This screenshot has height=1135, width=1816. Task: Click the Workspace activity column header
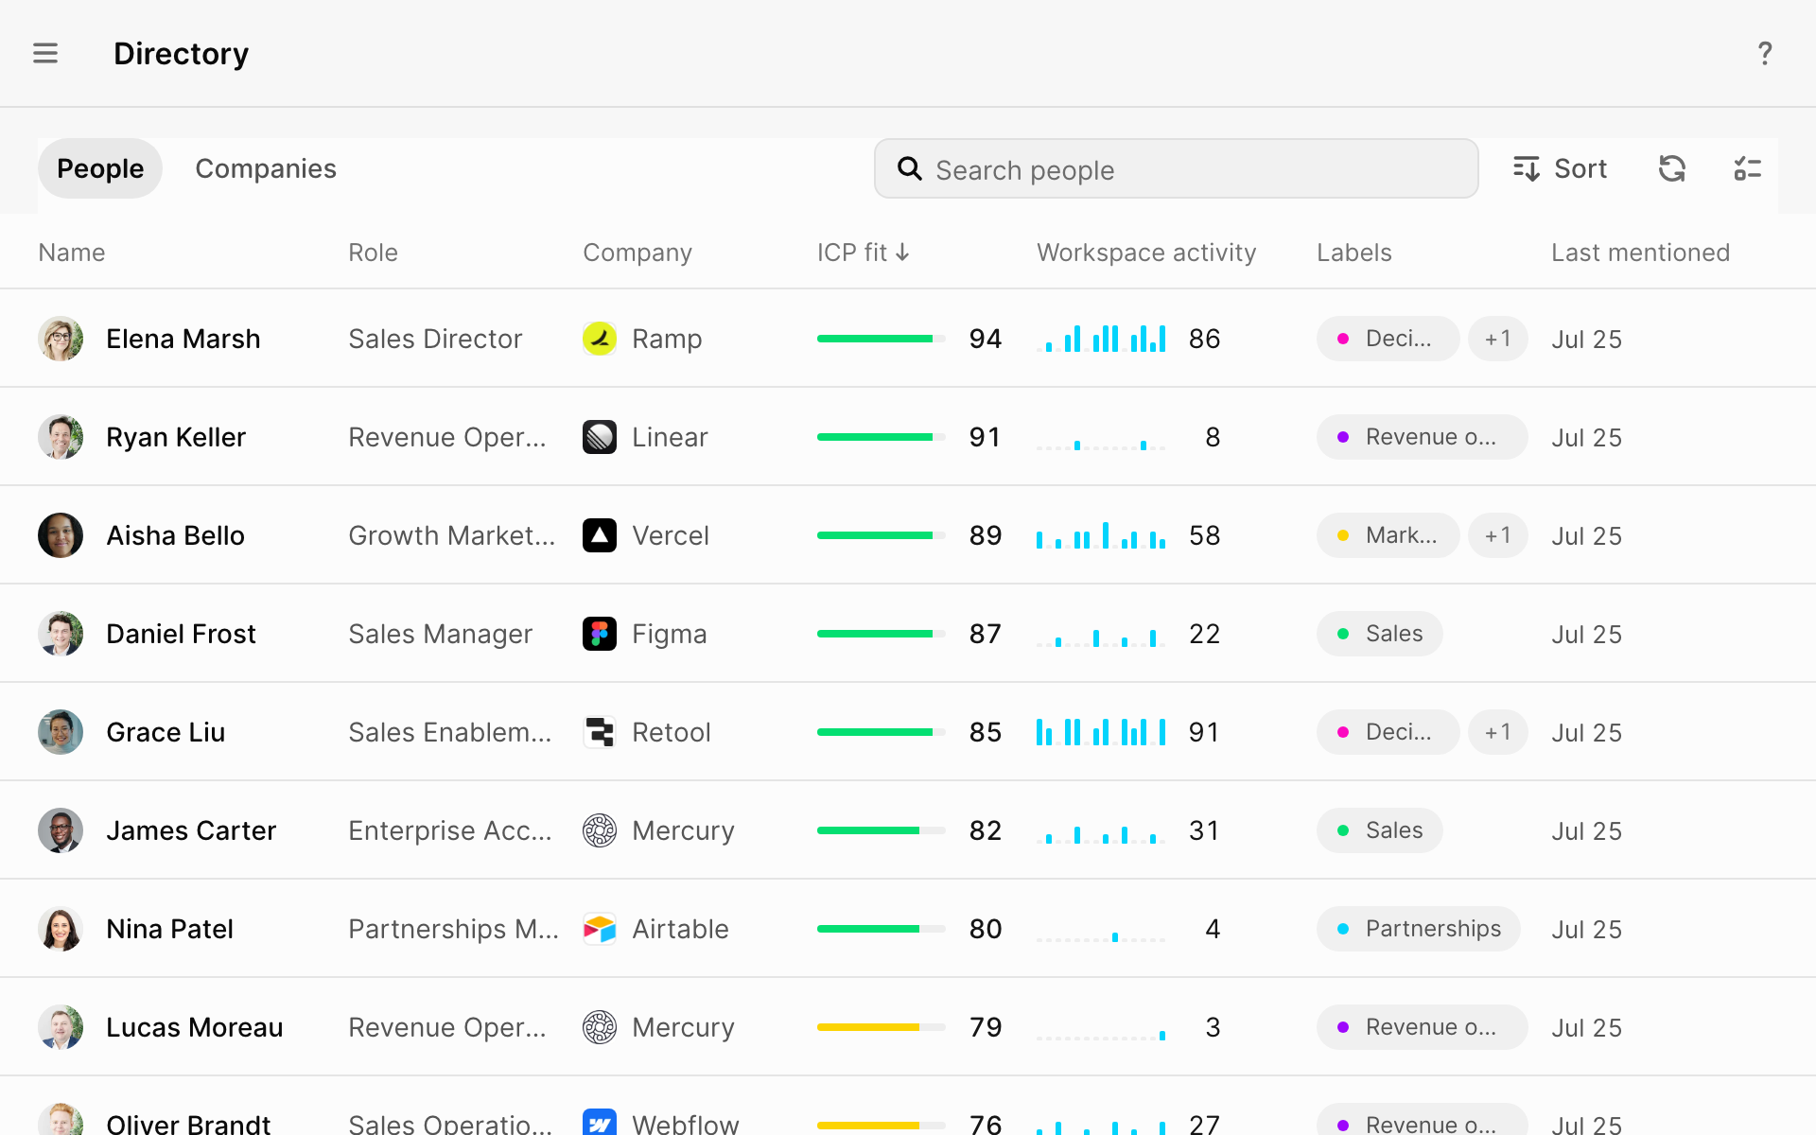tap(1146, 253)
